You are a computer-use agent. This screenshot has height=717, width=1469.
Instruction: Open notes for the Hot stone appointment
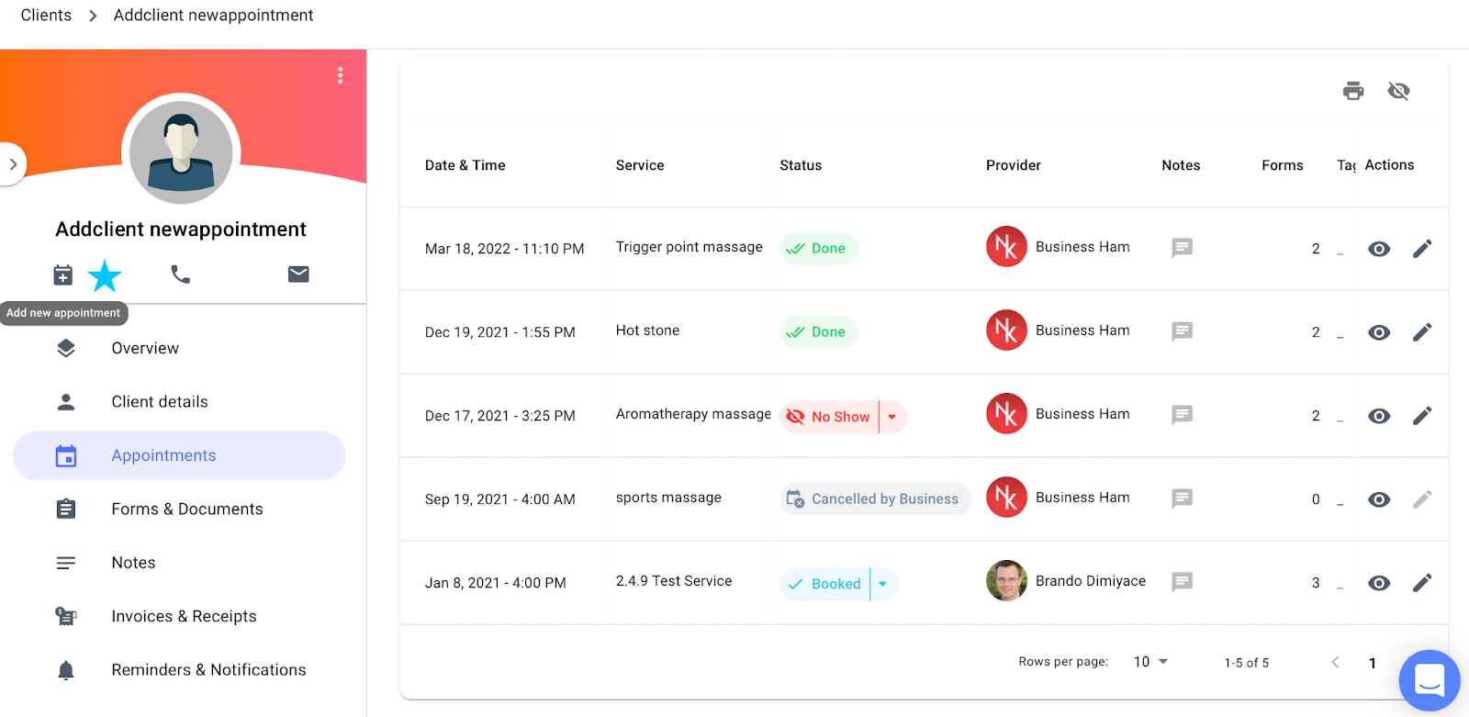pos(1182,331)
